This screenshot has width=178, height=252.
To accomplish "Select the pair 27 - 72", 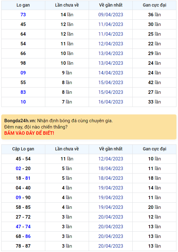I will (x=23, y=217).
